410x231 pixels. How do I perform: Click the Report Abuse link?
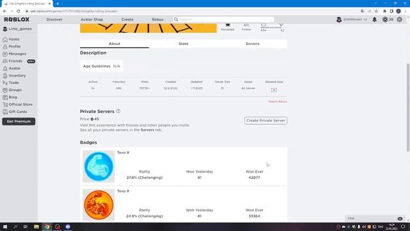pyautogui.click(x=277, y=101)
